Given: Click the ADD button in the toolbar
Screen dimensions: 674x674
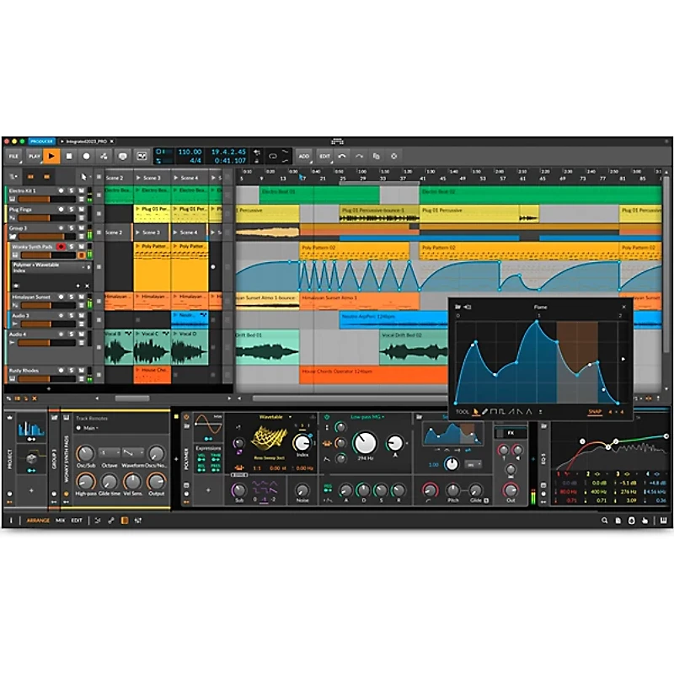Looking at the screenshot, I should [x=305, y=157].
